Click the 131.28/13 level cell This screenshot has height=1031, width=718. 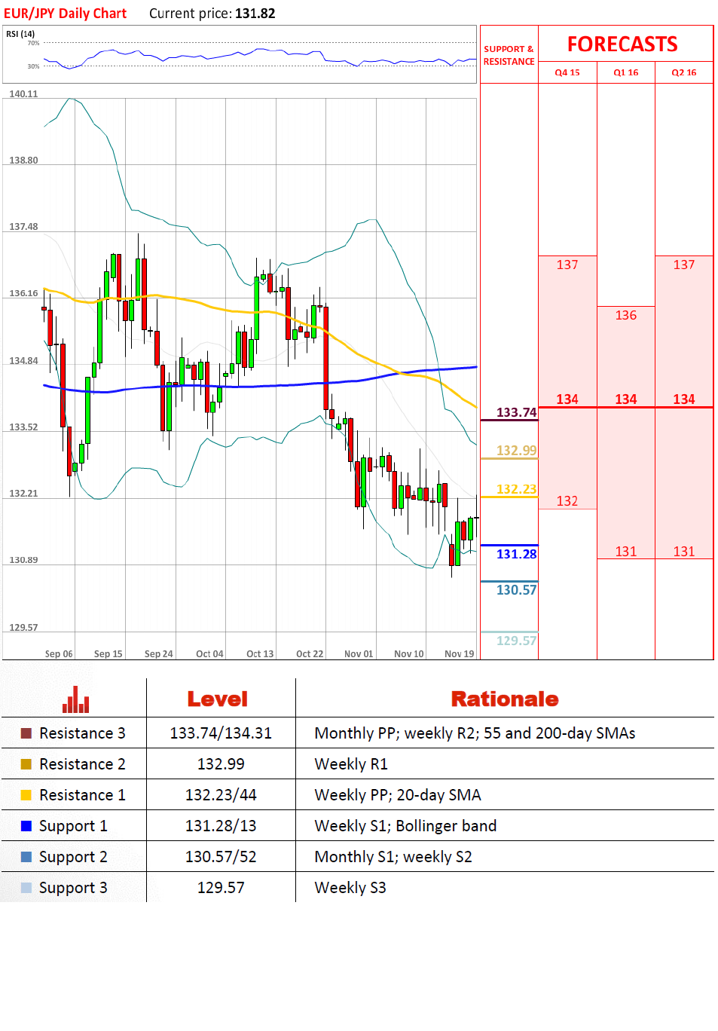click(221, 826)
